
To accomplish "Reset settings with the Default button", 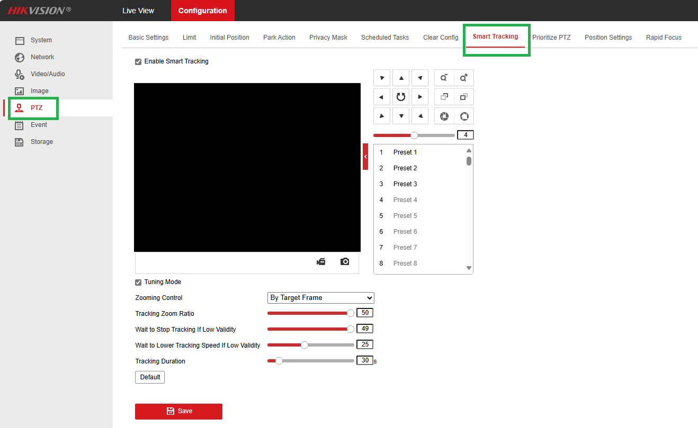I will tap(149, 377).
